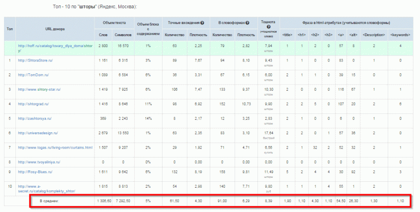
Task: Click the Топ column header
Action: coord(10,29)
